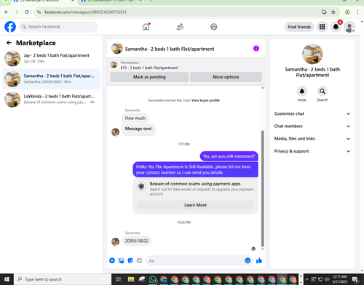Click the 'Message sent' bubble
Screen dimensions: 364x285
click(138, 129)
